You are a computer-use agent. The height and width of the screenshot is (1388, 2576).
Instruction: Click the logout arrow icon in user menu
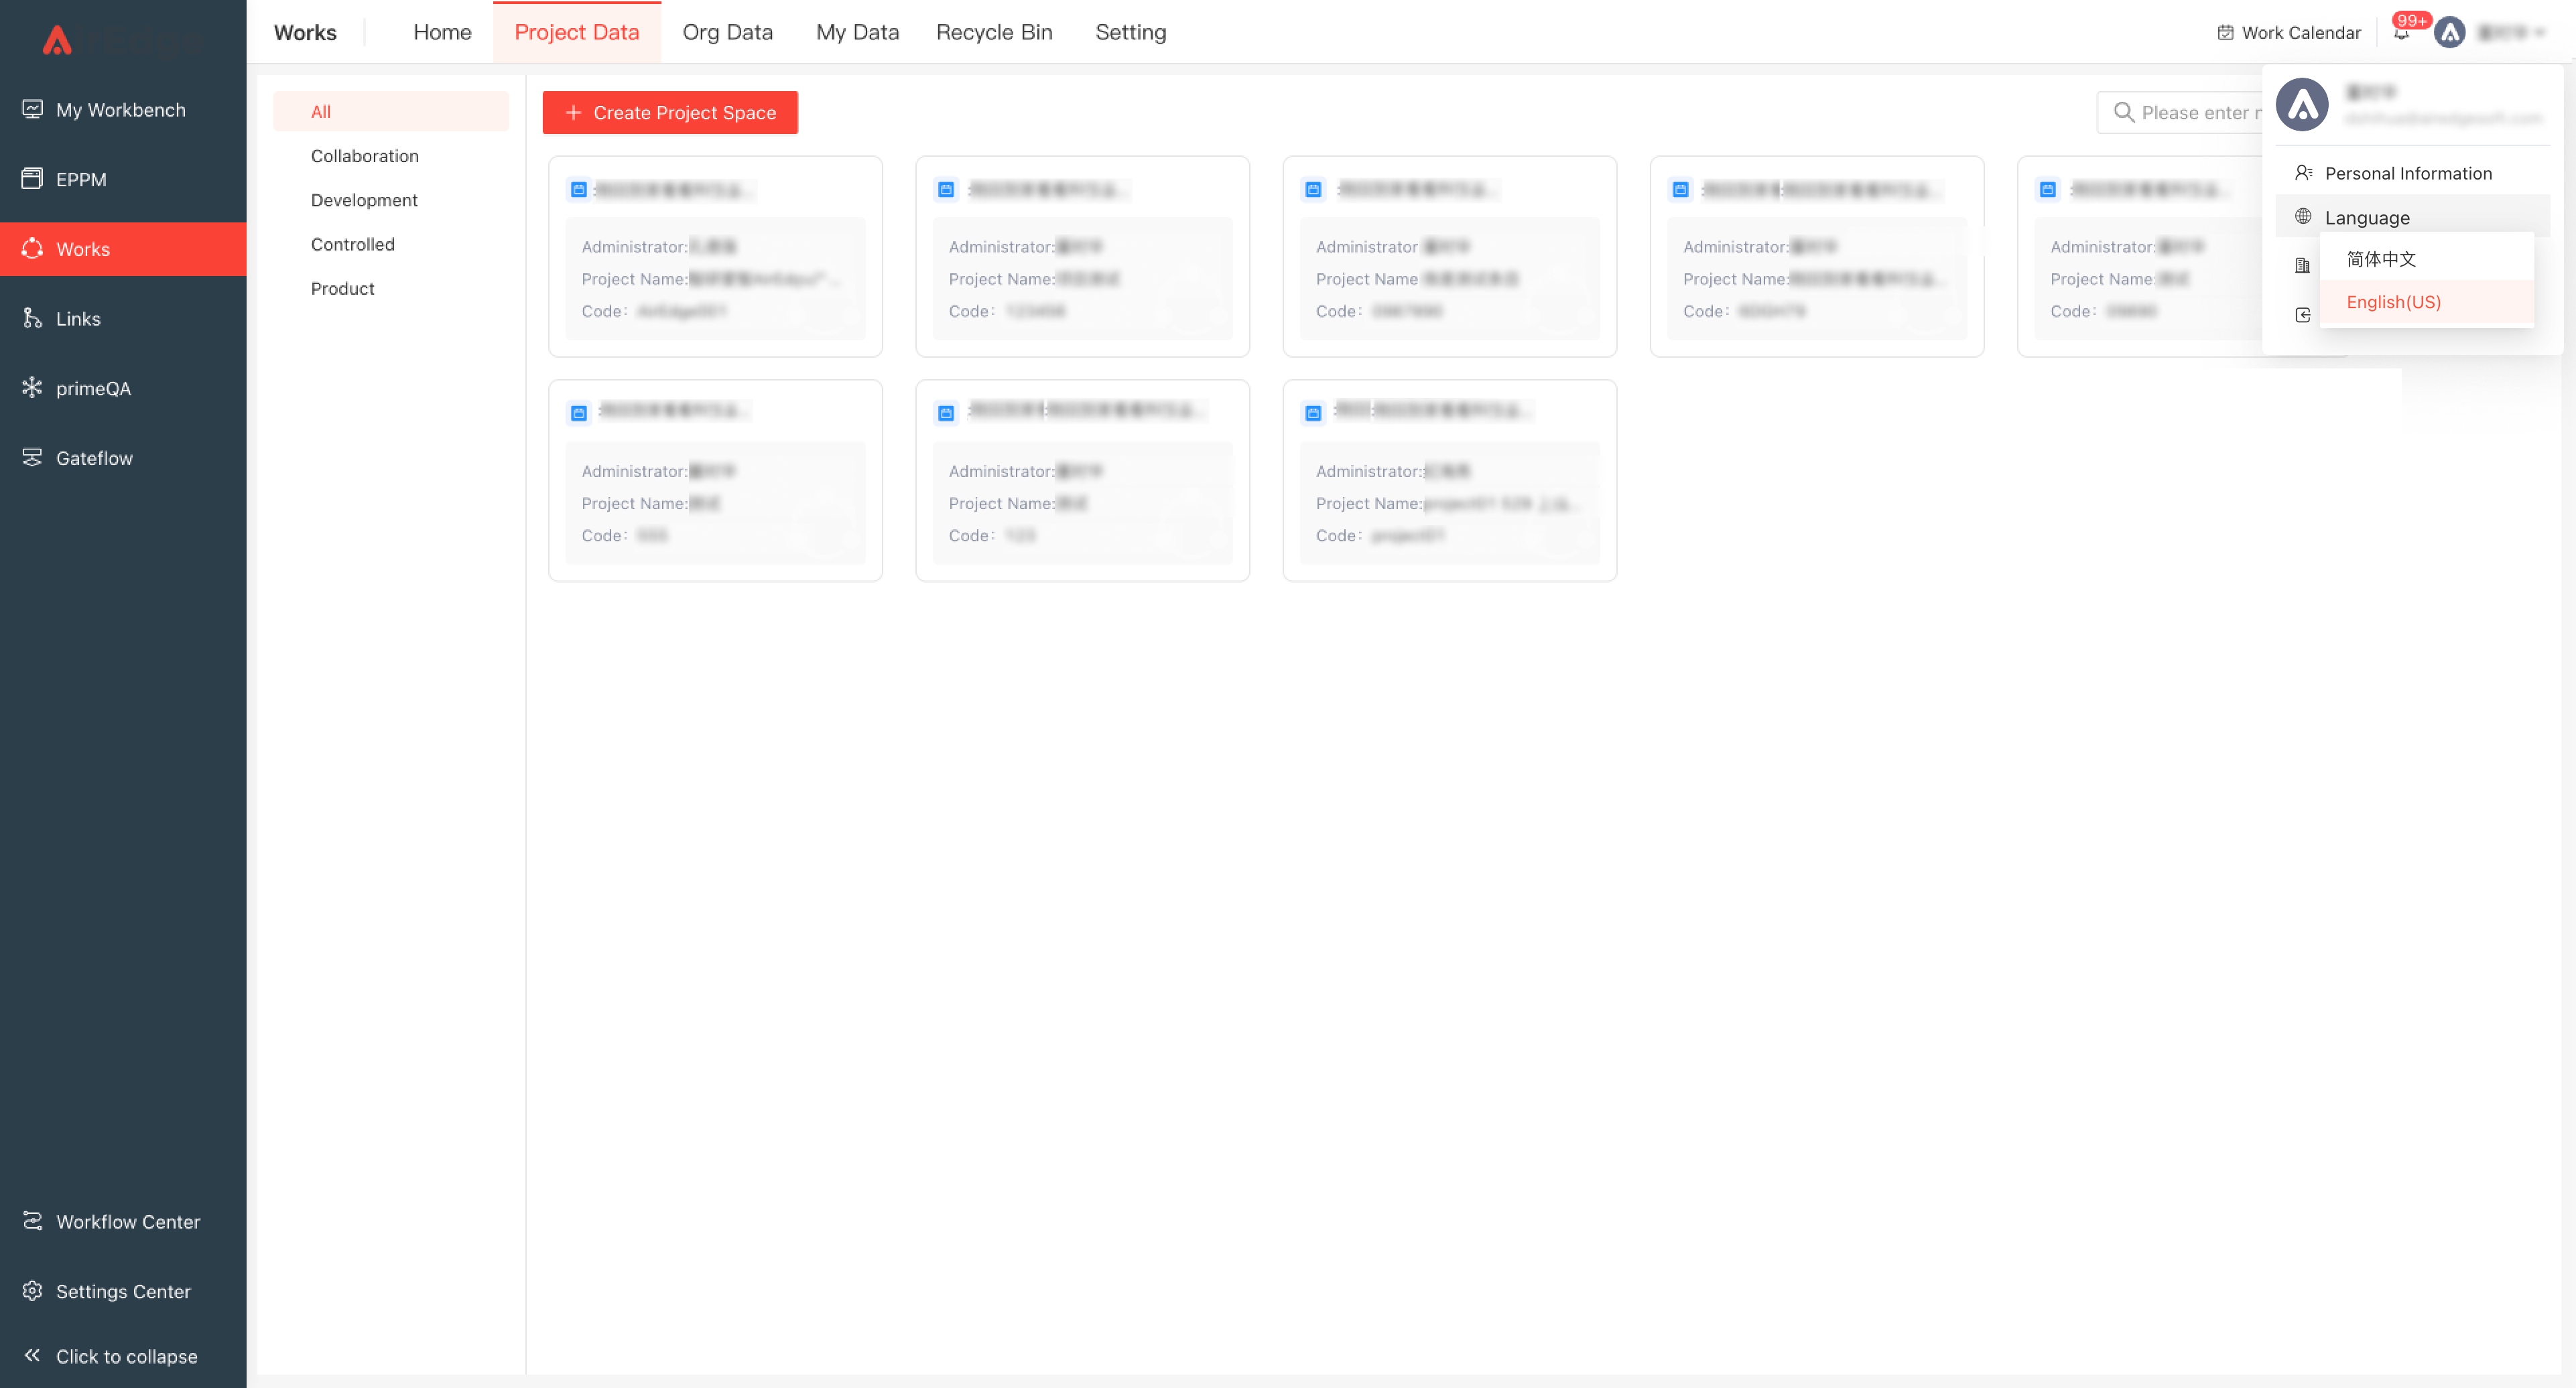(2303, 315)
